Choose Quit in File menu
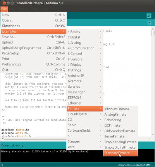 tap(34, 70)
